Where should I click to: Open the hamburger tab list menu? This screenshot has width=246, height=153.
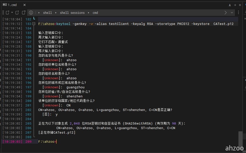click(240, 5)
